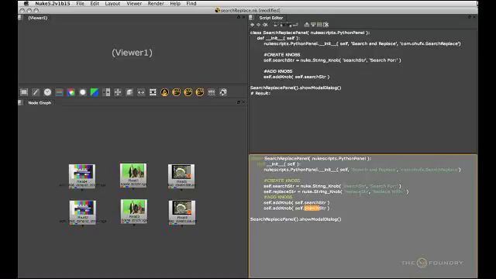Viewport: 496px width, 279px height.
Task: Select the Read4 color bars node
Action: point(82,176)
